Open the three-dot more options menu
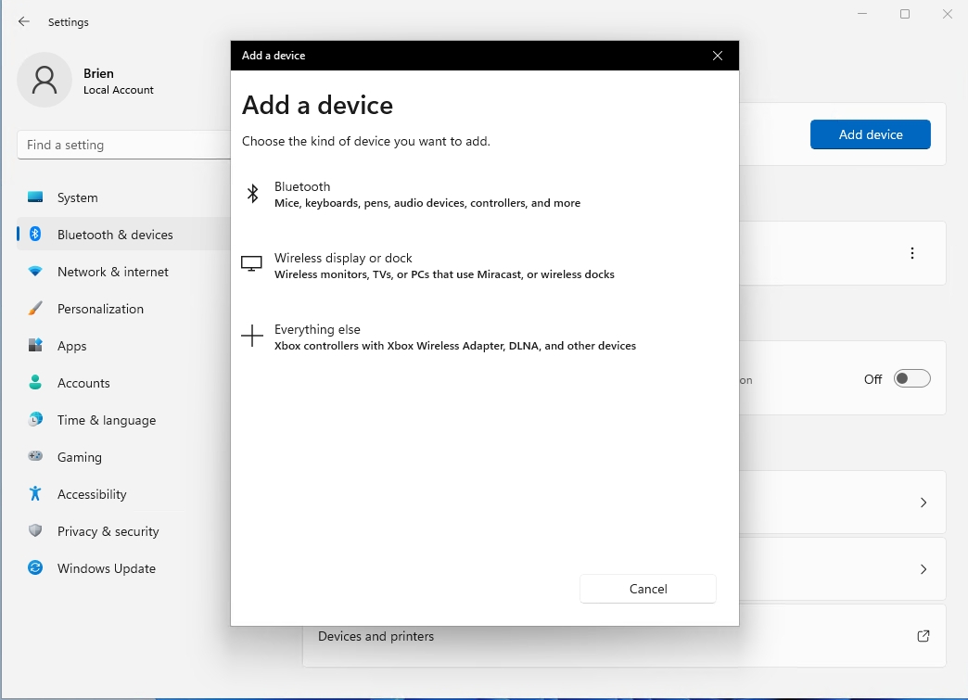This screenshot has width=968, height=700. pos(911,252)
